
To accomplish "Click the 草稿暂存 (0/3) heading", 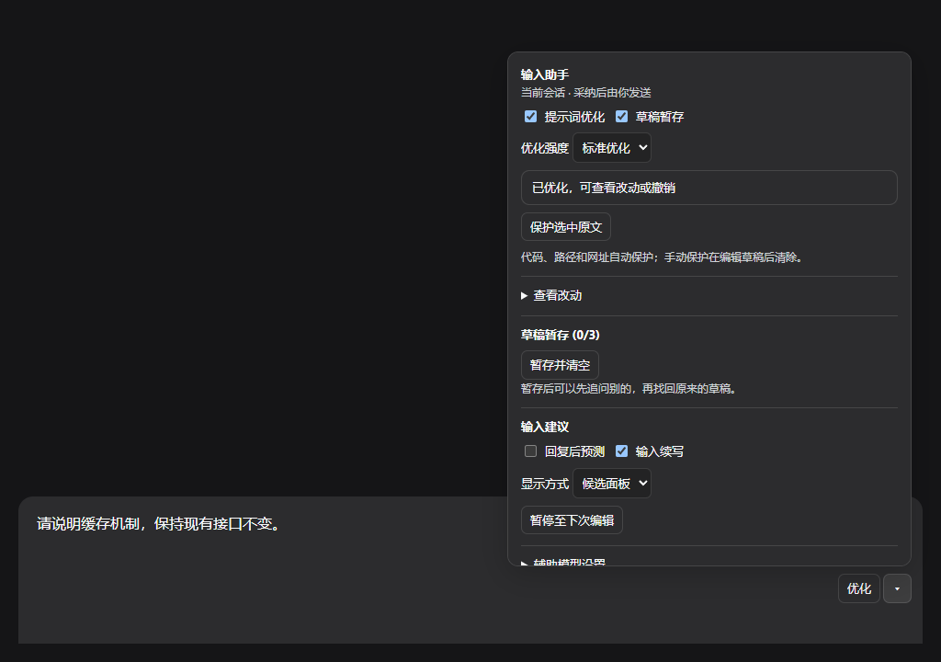I will (560, 336).
